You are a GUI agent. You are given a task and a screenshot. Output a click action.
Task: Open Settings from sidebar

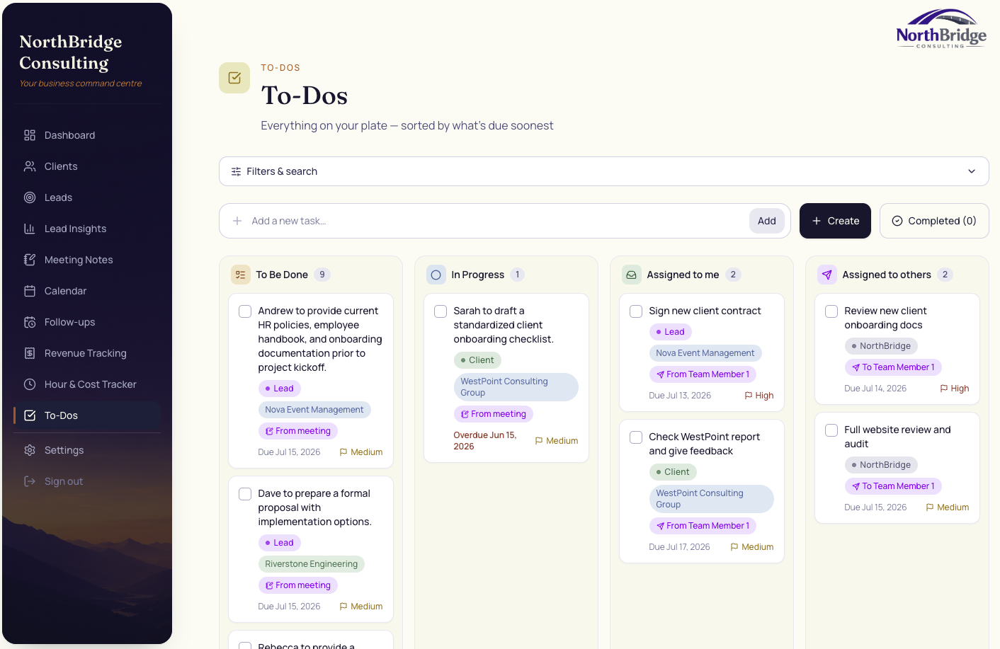[87, 450]
